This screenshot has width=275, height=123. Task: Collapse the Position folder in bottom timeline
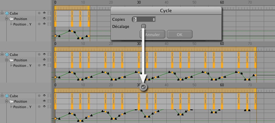pos(7,101)
